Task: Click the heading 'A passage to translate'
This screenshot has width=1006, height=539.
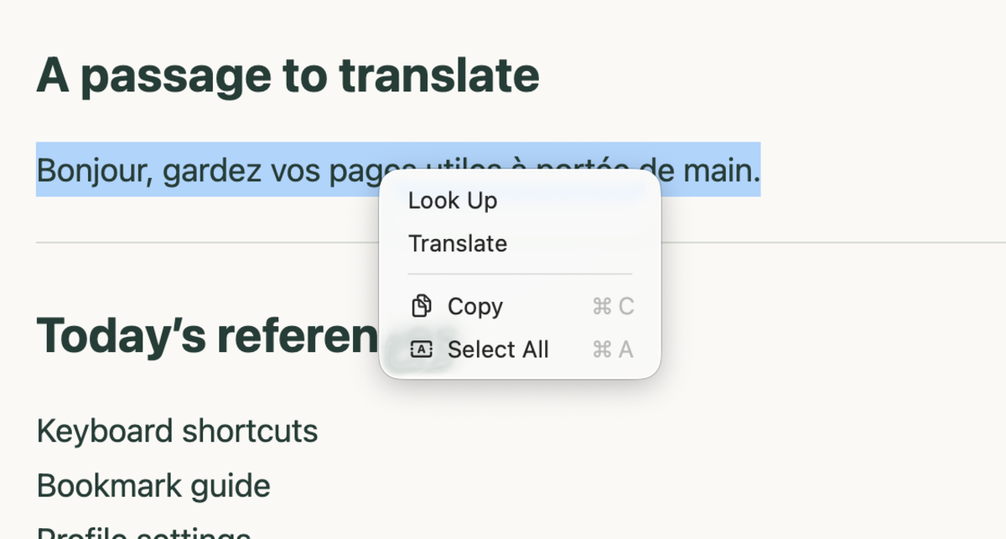Action: [x=288, y=75]
